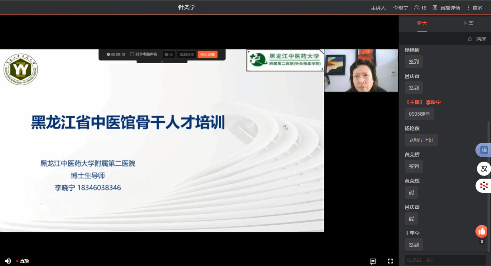Mute the live stream volume speaker icon
Viewport: 491px width, 266px height.
[8, 261]
